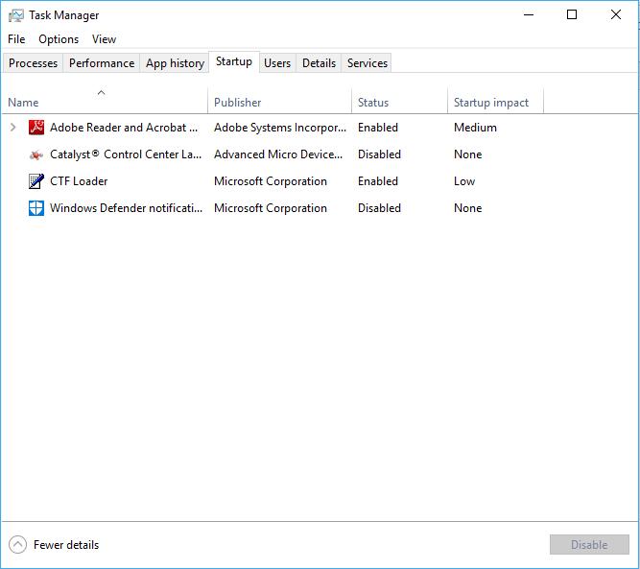Switch to the Processes tab
Screen dimensions: 640x569
point(33,63)
